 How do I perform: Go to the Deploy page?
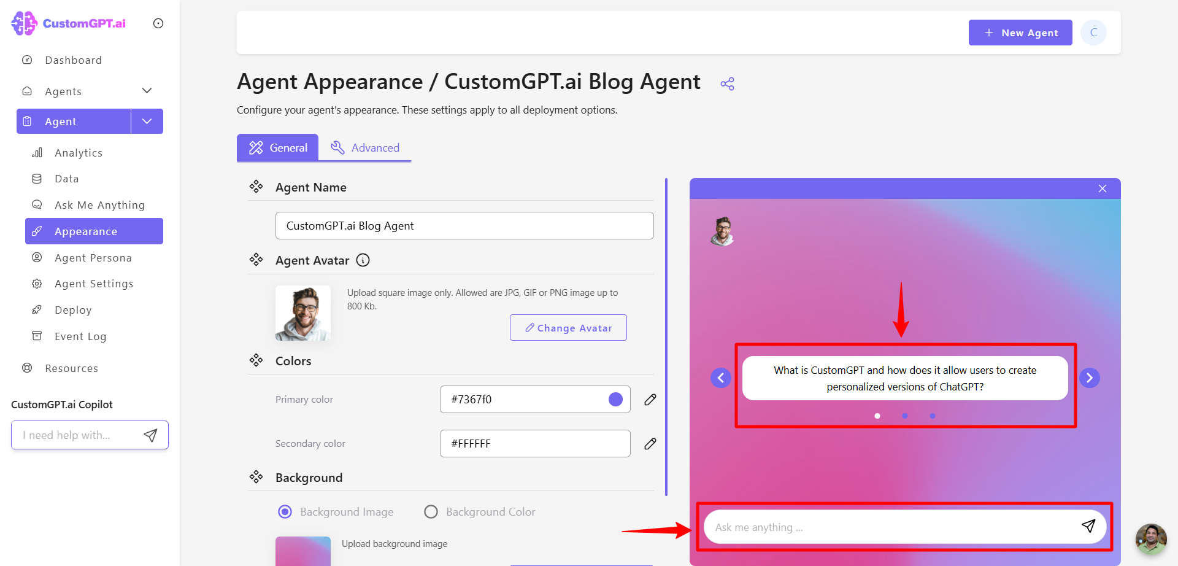click(x=73, y=310)
